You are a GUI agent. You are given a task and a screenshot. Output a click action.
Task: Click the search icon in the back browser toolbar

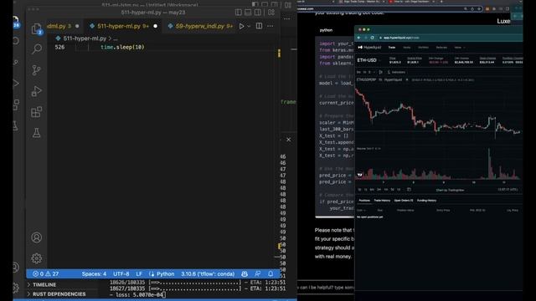[466, 9]
